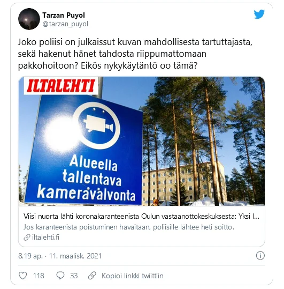
Task: Click the chain link copy icon
Action: pyautogui.click(x=92, y=276)
